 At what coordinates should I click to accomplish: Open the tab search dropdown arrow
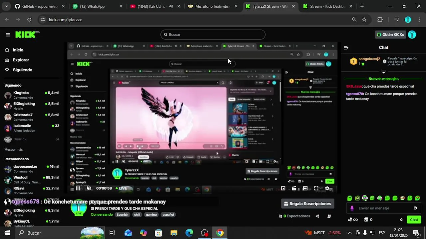coord(6,6)
